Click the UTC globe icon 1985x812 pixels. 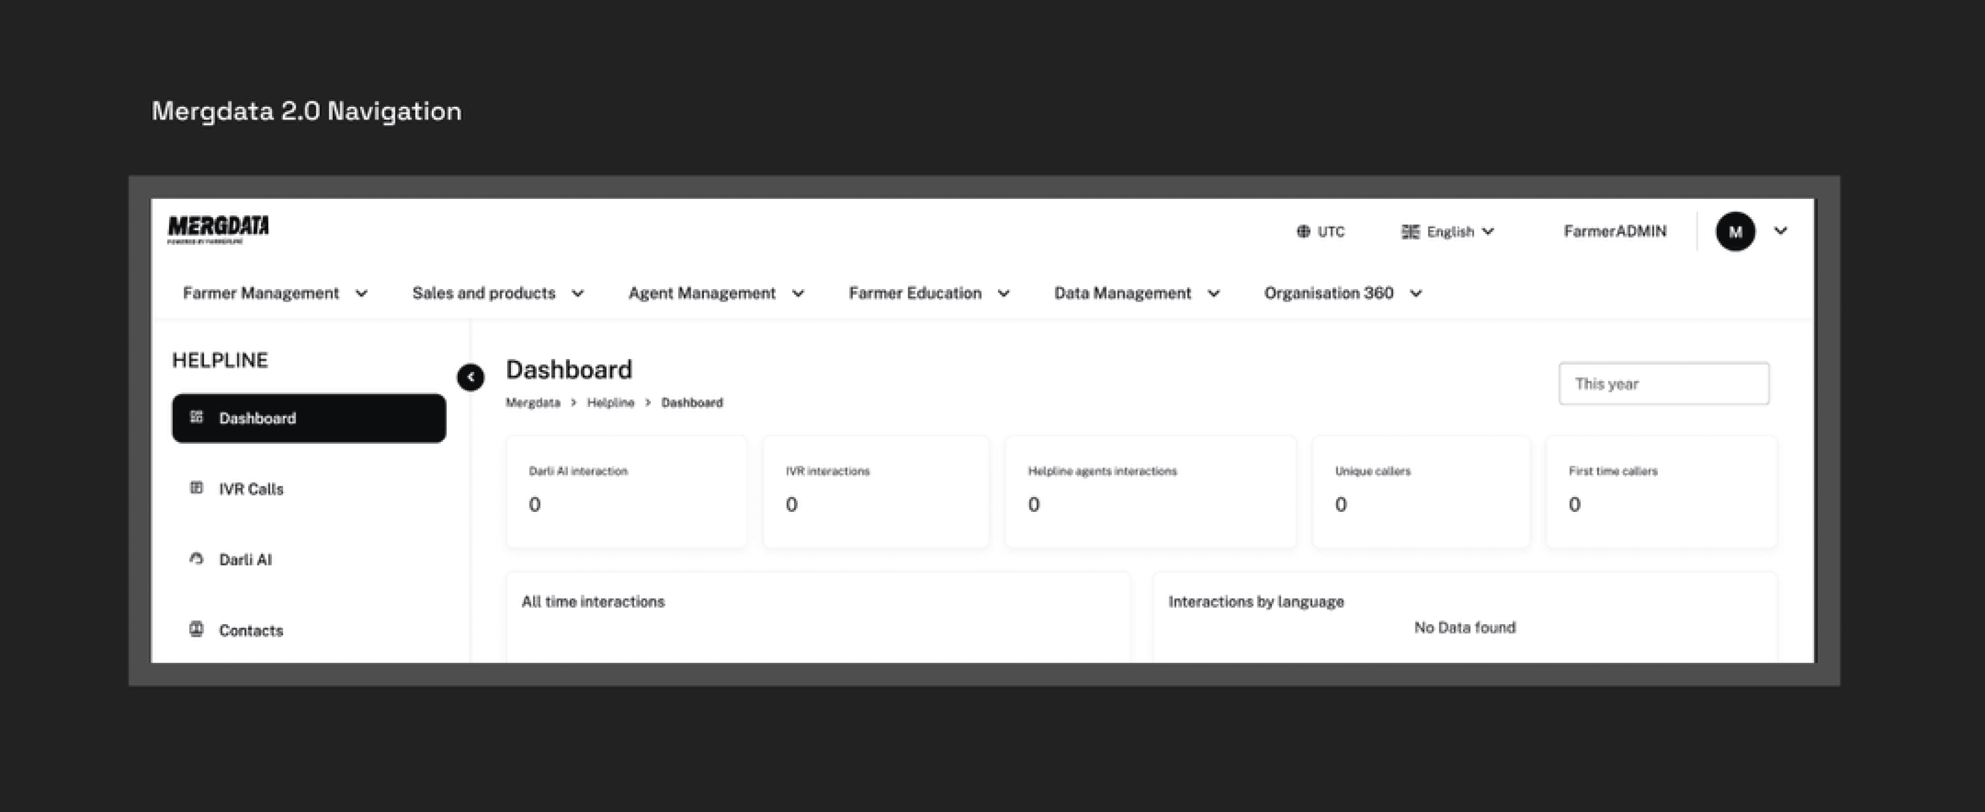click(1303, 232)
